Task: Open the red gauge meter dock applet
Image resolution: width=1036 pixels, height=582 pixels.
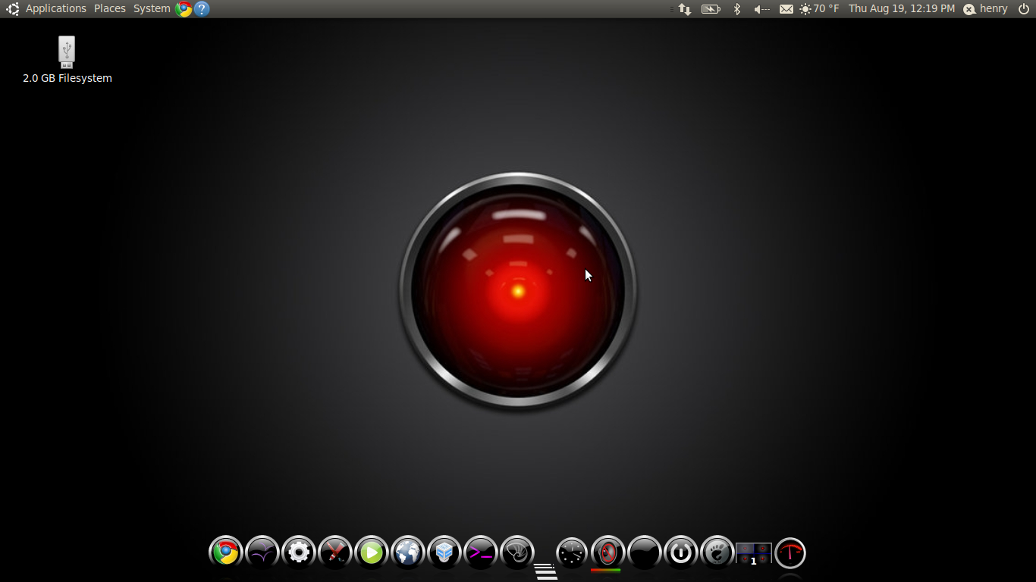Action: [x=790, y=552]
